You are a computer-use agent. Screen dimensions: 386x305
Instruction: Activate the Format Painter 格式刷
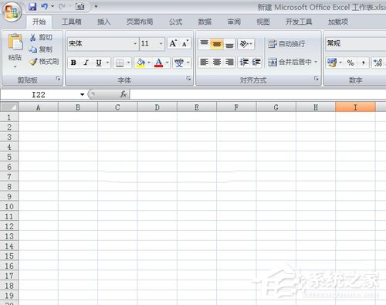[x=44, y=61]
